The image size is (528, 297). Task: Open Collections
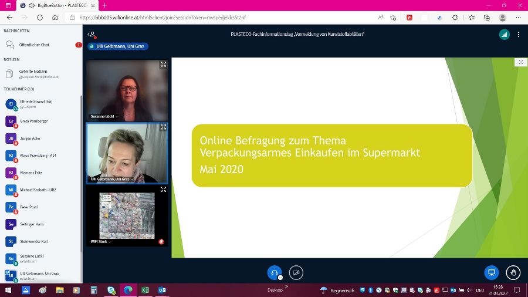point(486,18)
